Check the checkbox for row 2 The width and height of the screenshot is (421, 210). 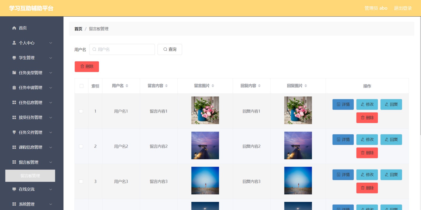click(x=81, y=146)
